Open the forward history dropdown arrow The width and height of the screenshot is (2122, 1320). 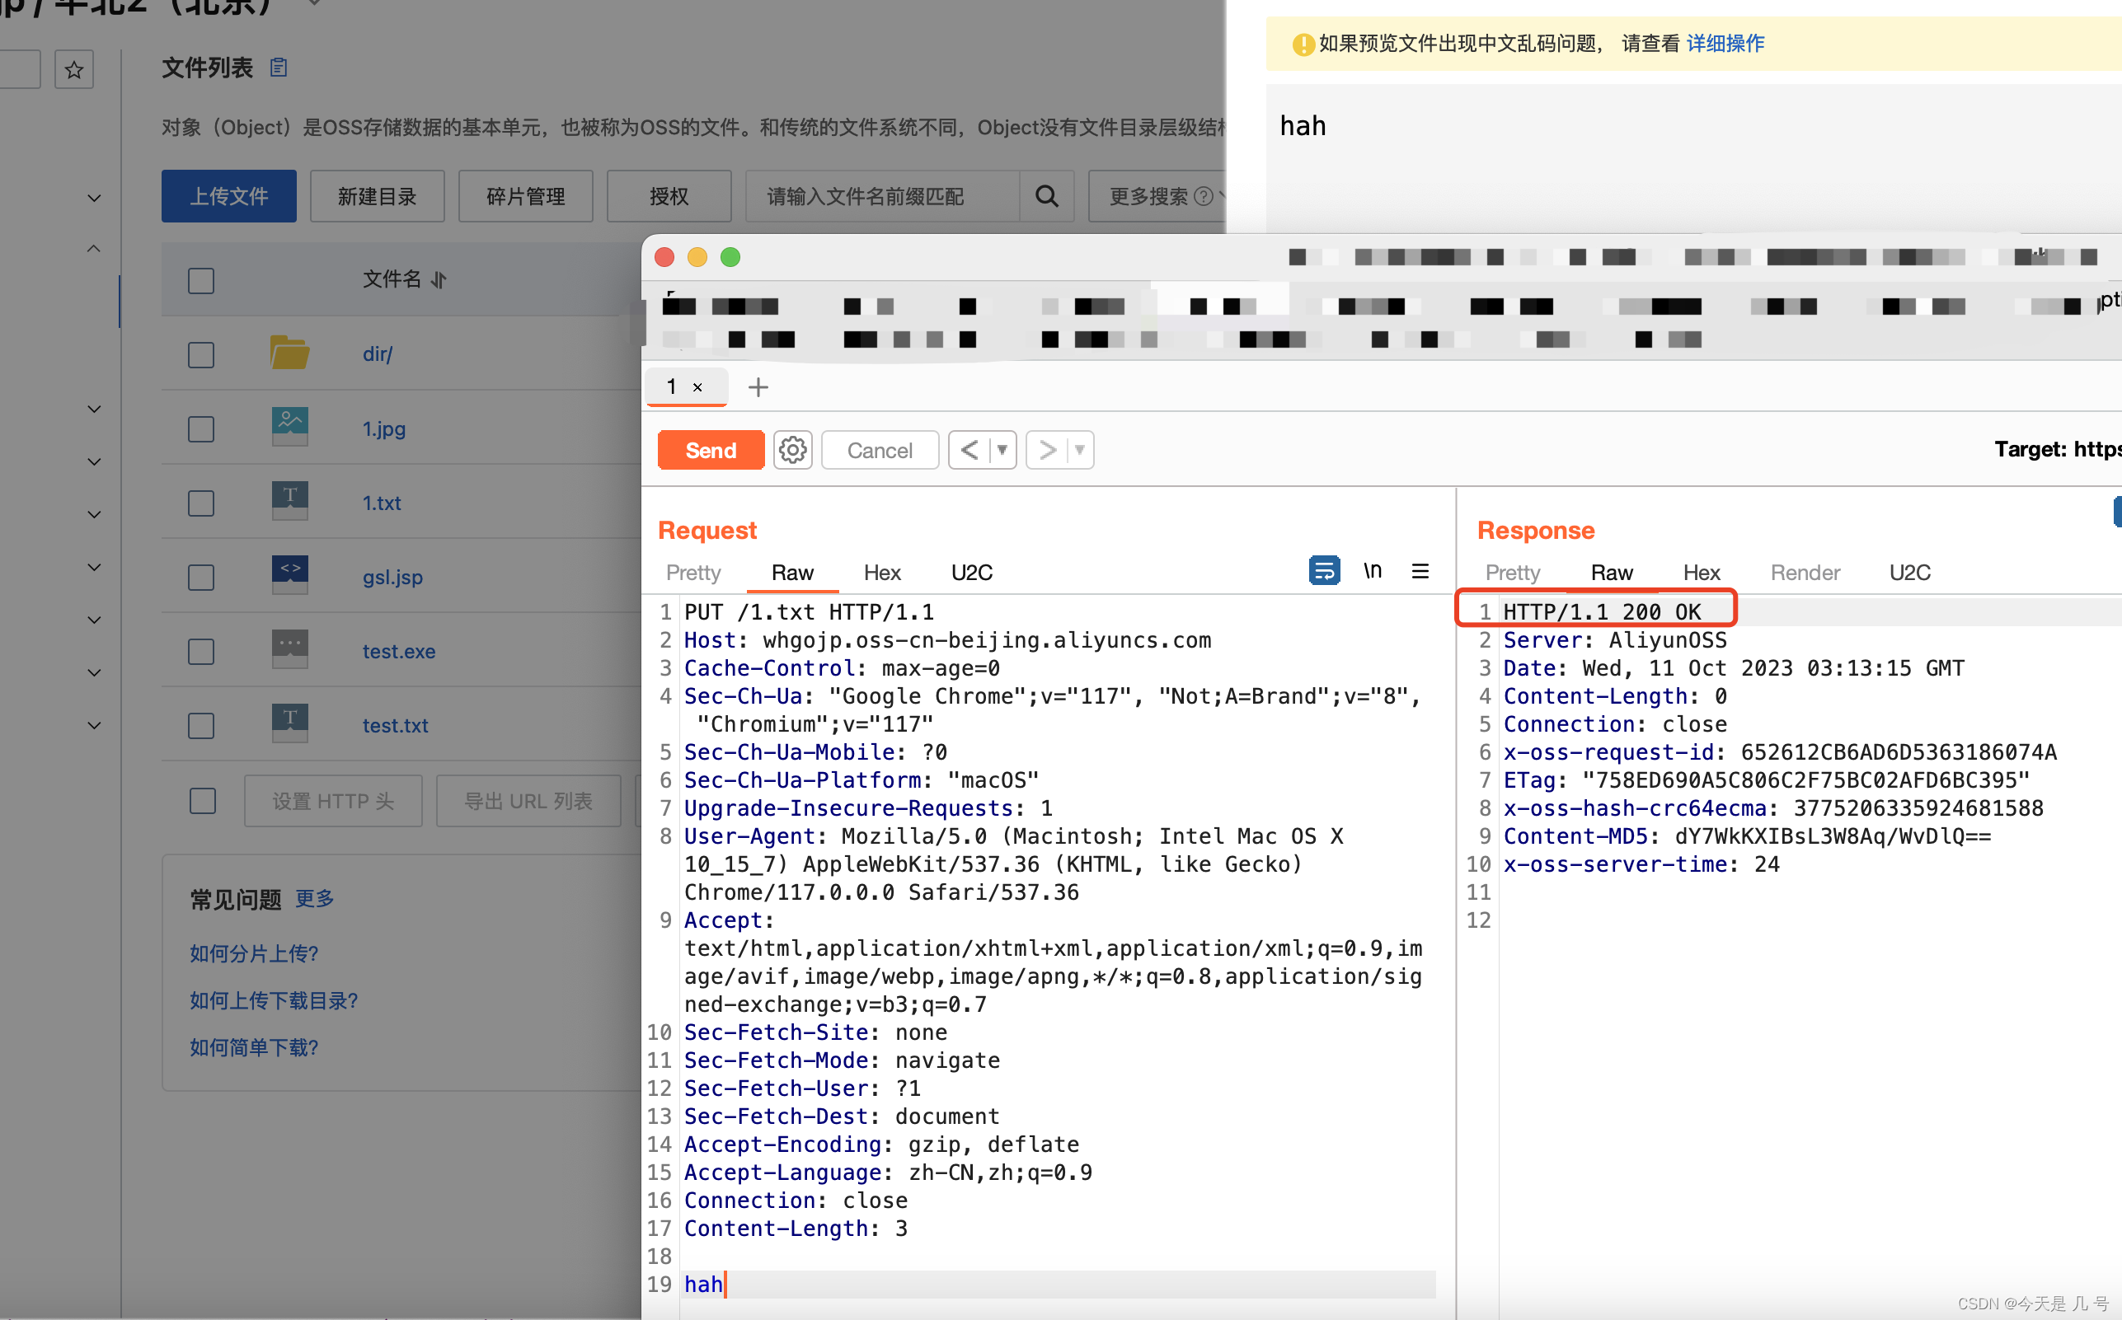[1080, 451]
